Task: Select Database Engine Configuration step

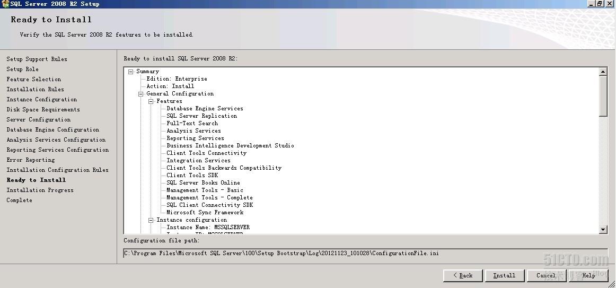Action: click(52, 129)
